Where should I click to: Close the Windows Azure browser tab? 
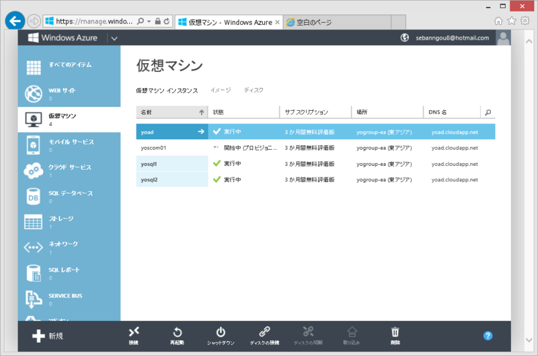[x=277, y=22]
